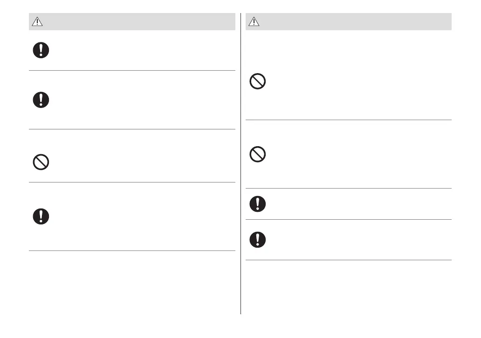Image resolution: width=481 pixels, height=338 pixels.
Task: Click the lower prohibition icon in right column
Action: coord(258,155)
